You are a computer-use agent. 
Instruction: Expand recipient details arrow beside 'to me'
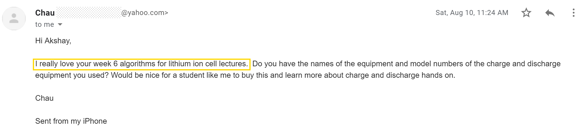pos(60,24)
